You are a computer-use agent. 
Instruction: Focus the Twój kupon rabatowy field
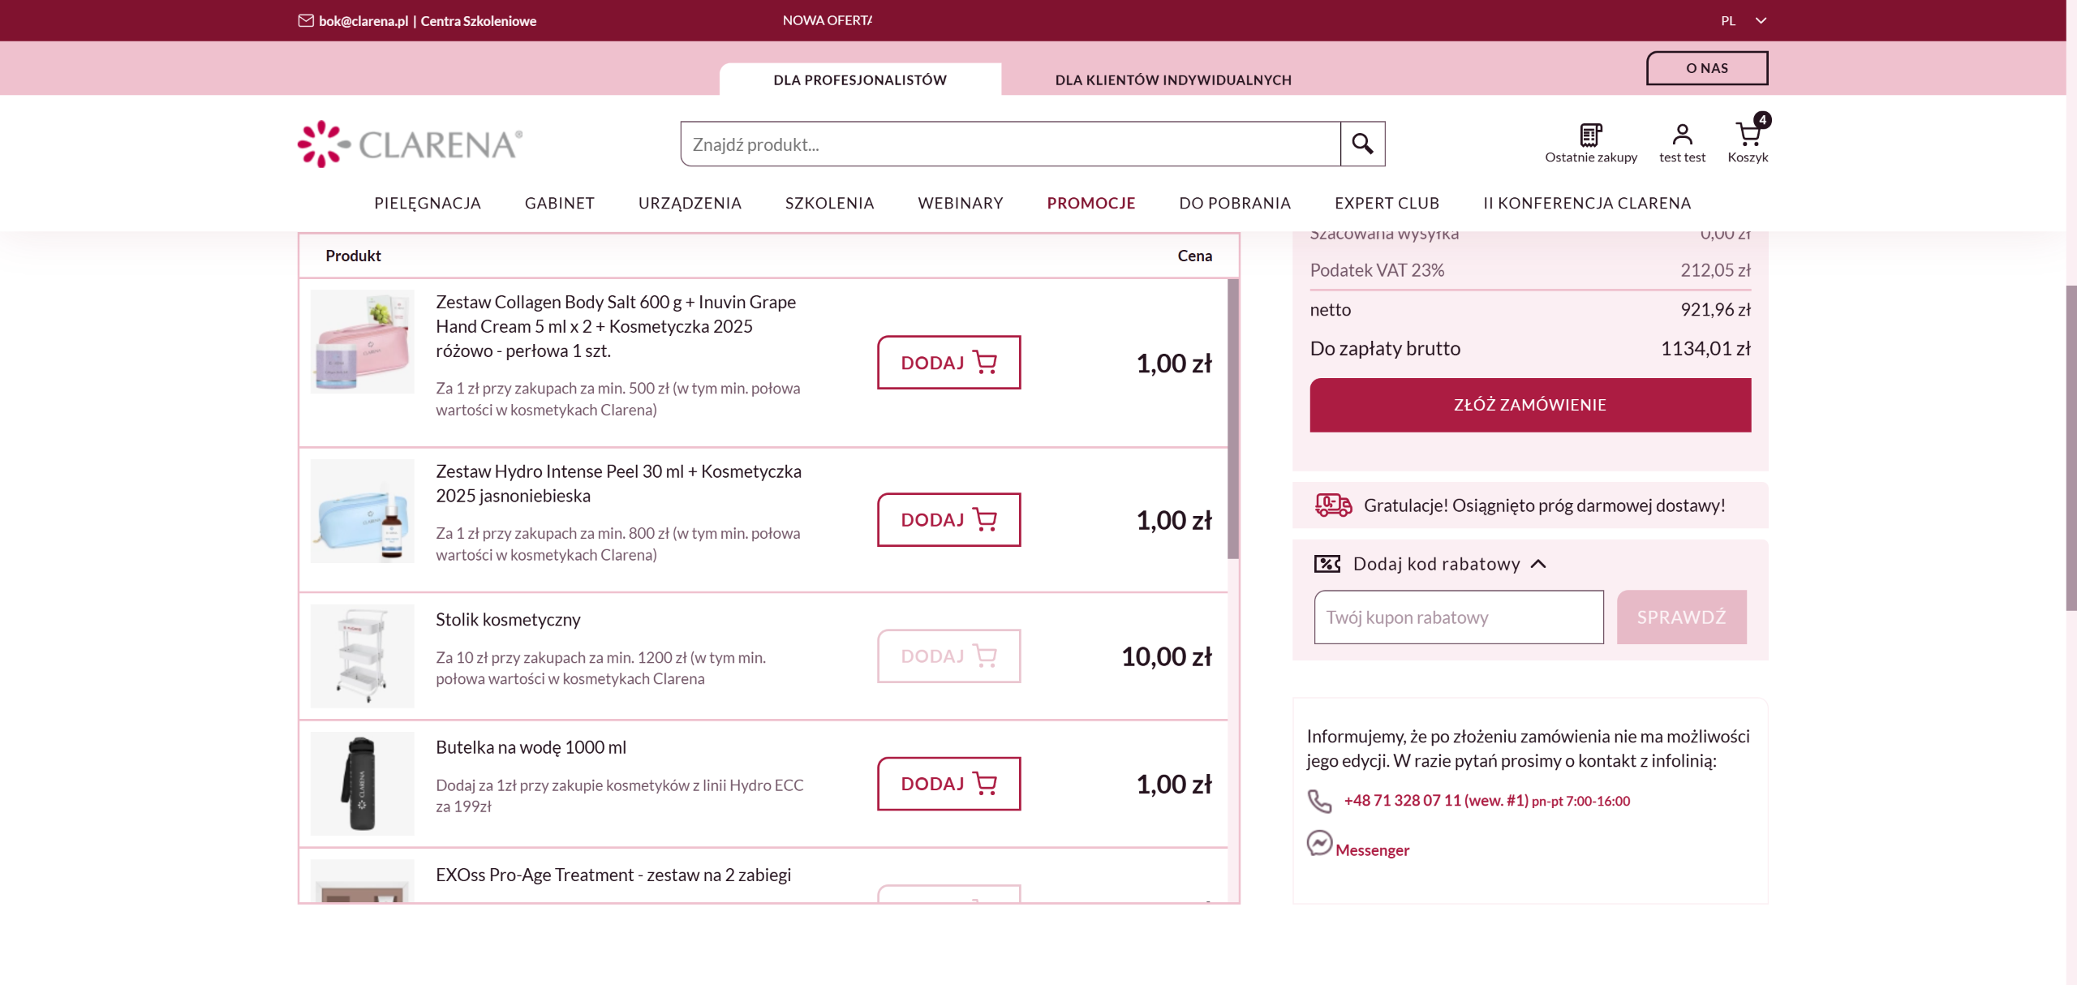(x=1458, y=617)
